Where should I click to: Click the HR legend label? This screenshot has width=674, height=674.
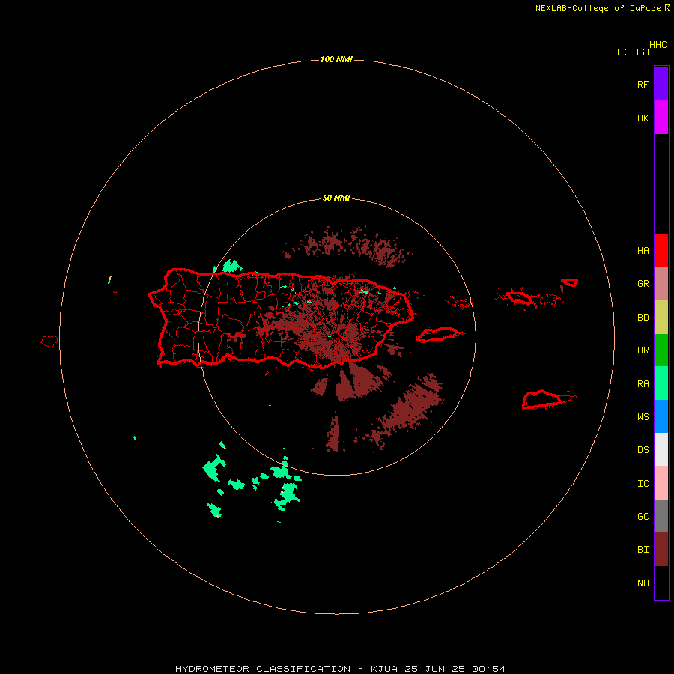(x=643, y=350)
